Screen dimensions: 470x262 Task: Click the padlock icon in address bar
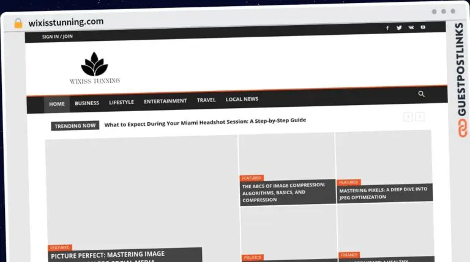18,23
